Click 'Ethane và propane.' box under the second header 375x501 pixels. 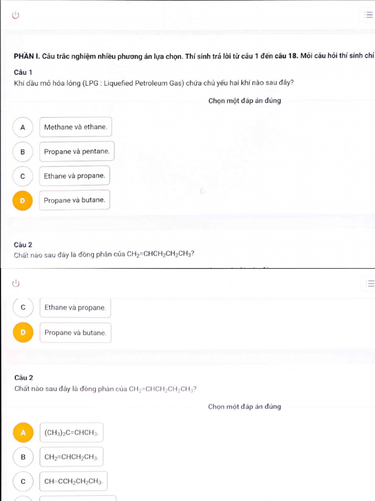click(x=75, y=308)
